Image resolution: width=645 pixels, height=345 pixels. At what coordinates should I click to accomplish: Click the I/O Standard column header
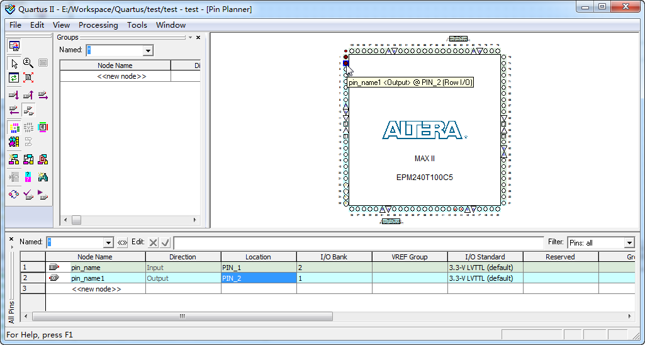coord(485,257)
